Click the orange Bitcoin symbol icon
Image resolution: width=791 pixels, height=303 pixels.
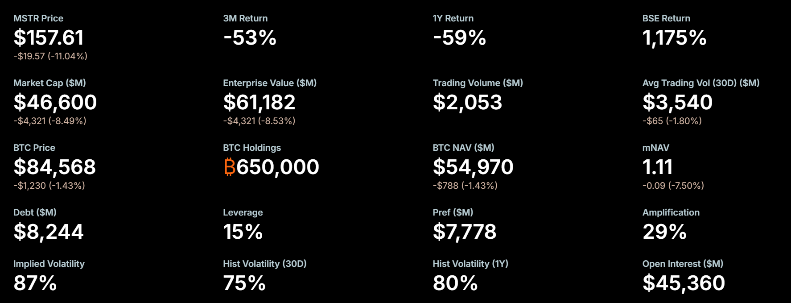(x=229, y=167)
